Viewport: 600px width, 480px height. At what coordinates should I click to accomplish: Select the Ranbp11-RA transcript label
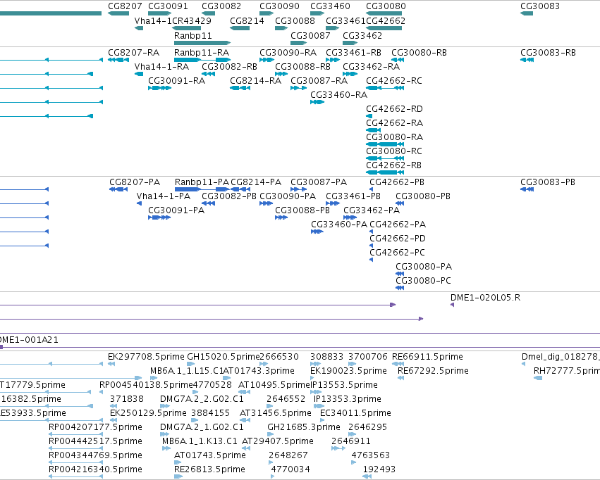[x=202, y=52]
